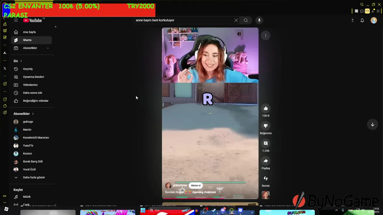Open the YouTube guide hamburger menu

tap(16, 20)
